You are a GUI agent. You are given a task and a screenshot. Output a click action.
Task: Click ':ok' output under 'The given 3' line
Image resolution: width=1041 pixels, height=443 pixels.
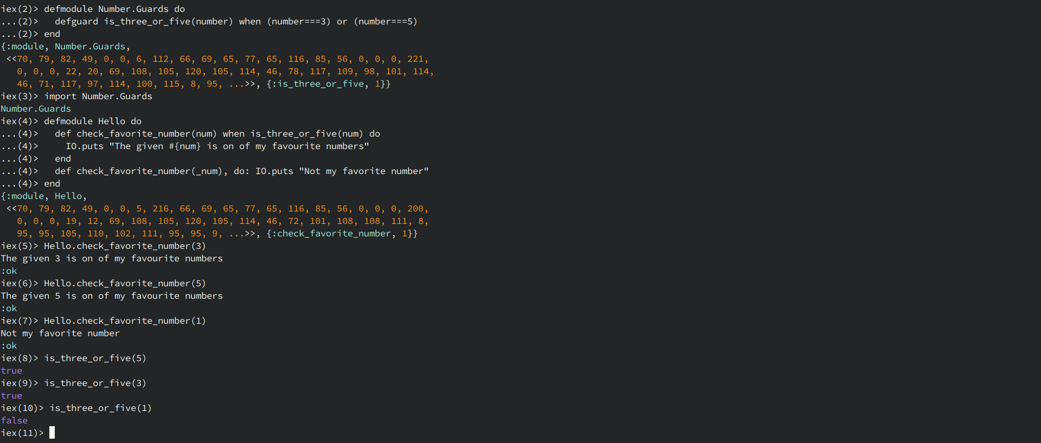click(x=9, y=271)
